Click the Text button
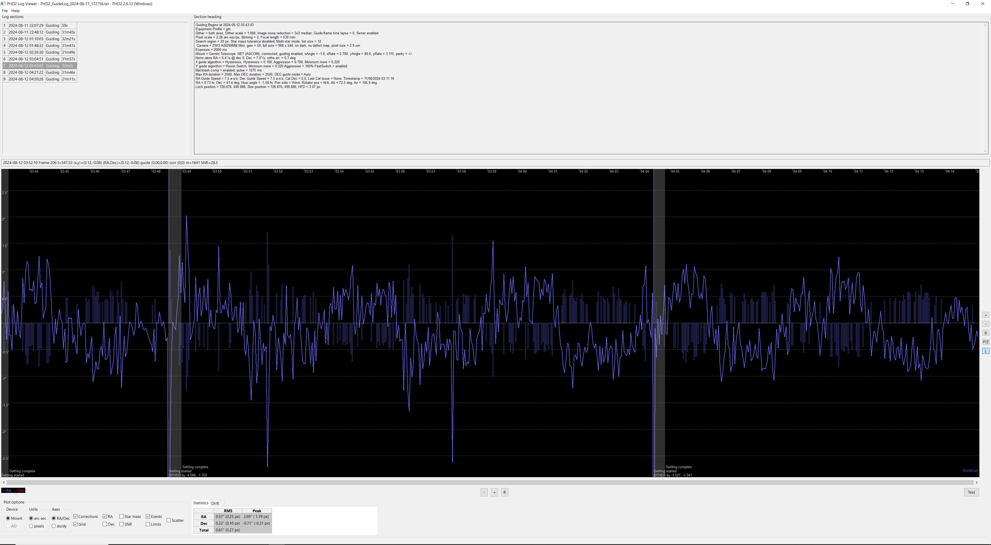 [971, 492]
